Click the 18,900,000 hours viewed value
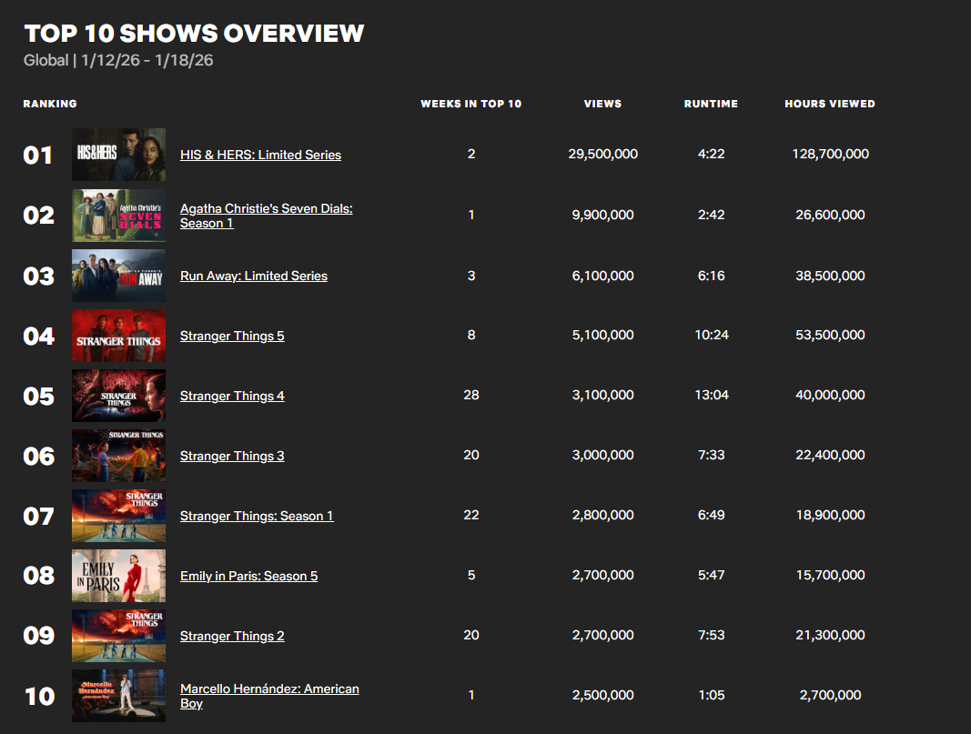The height and width of the screenshot is (734, 971). (x=831, y=515)
